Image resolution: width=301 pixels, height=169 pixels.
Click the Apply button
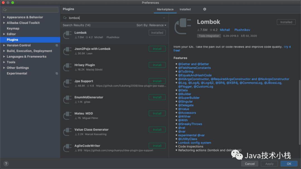pyautogui.click(x=269, y=164)
